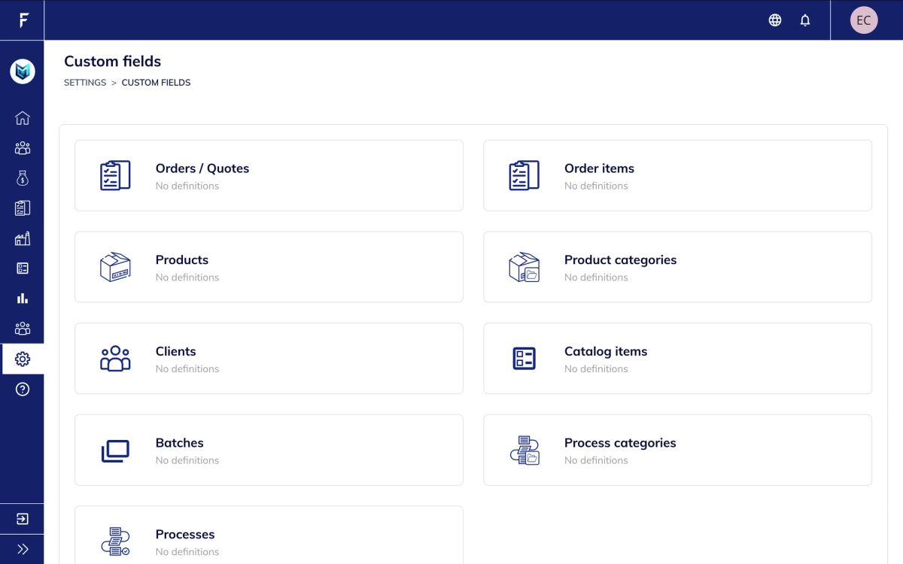
Task: Click the Batches stacked icon
Action: point(115,450)
